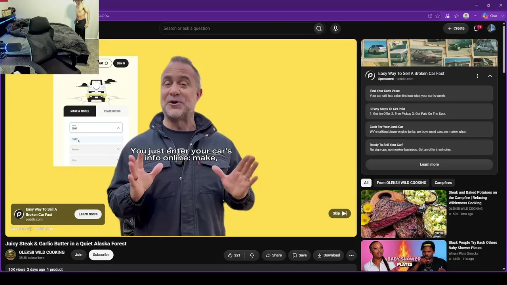Open 'Steak and Baked Potatoes on the Campfire' title
This screenshot has width=507, height=285.
[473, 198]
